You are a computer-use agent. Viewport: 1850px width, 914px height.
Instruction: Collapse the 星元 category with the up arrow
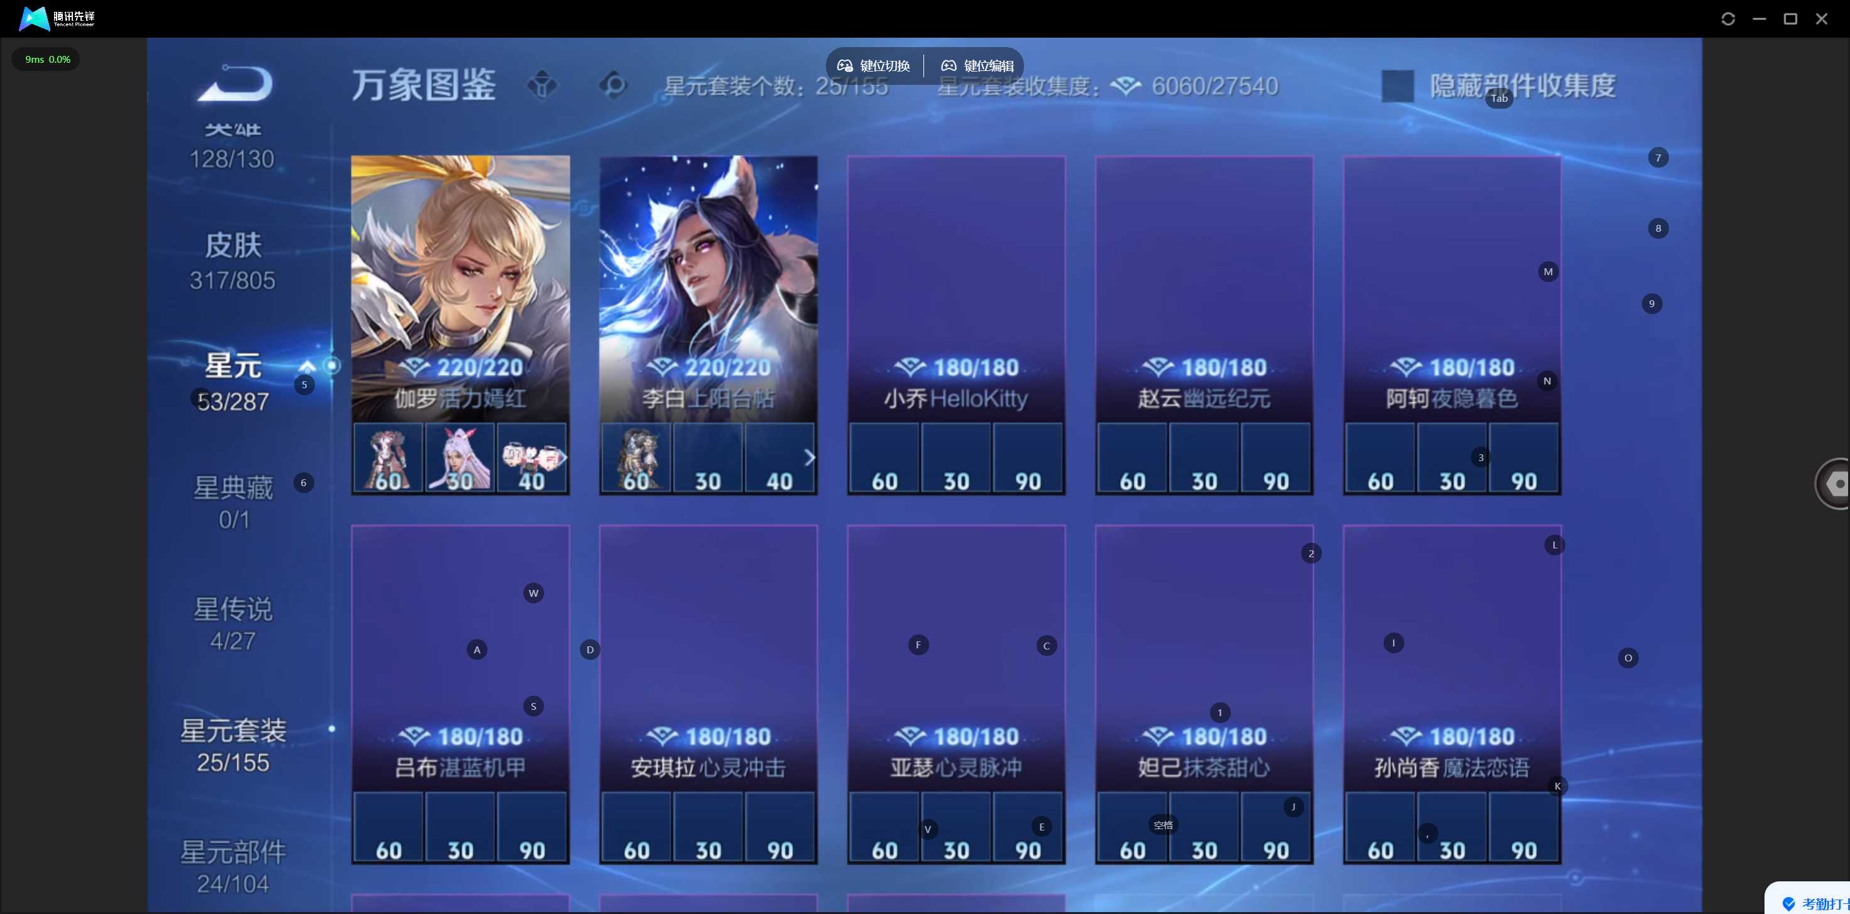coord(307,366)
